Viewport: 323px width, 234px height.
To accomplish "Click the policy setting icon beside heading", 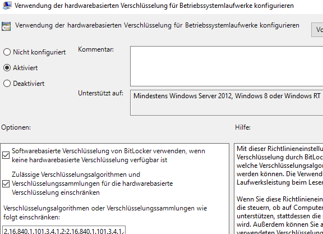I will [6, 26].
